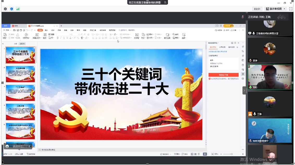
Task: Click the New Slide icon
Action: 37,35
